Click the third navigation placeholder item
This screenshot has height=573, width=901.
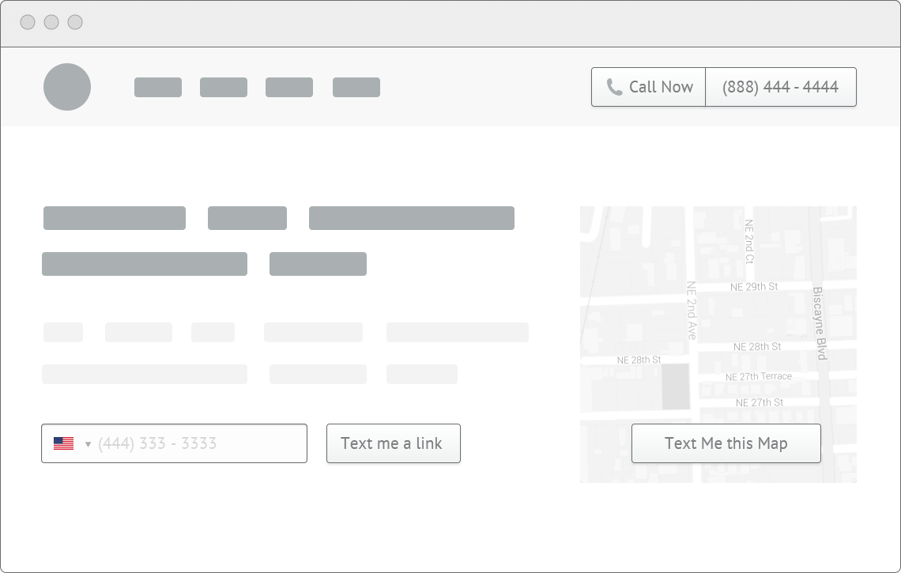(289, 87)
